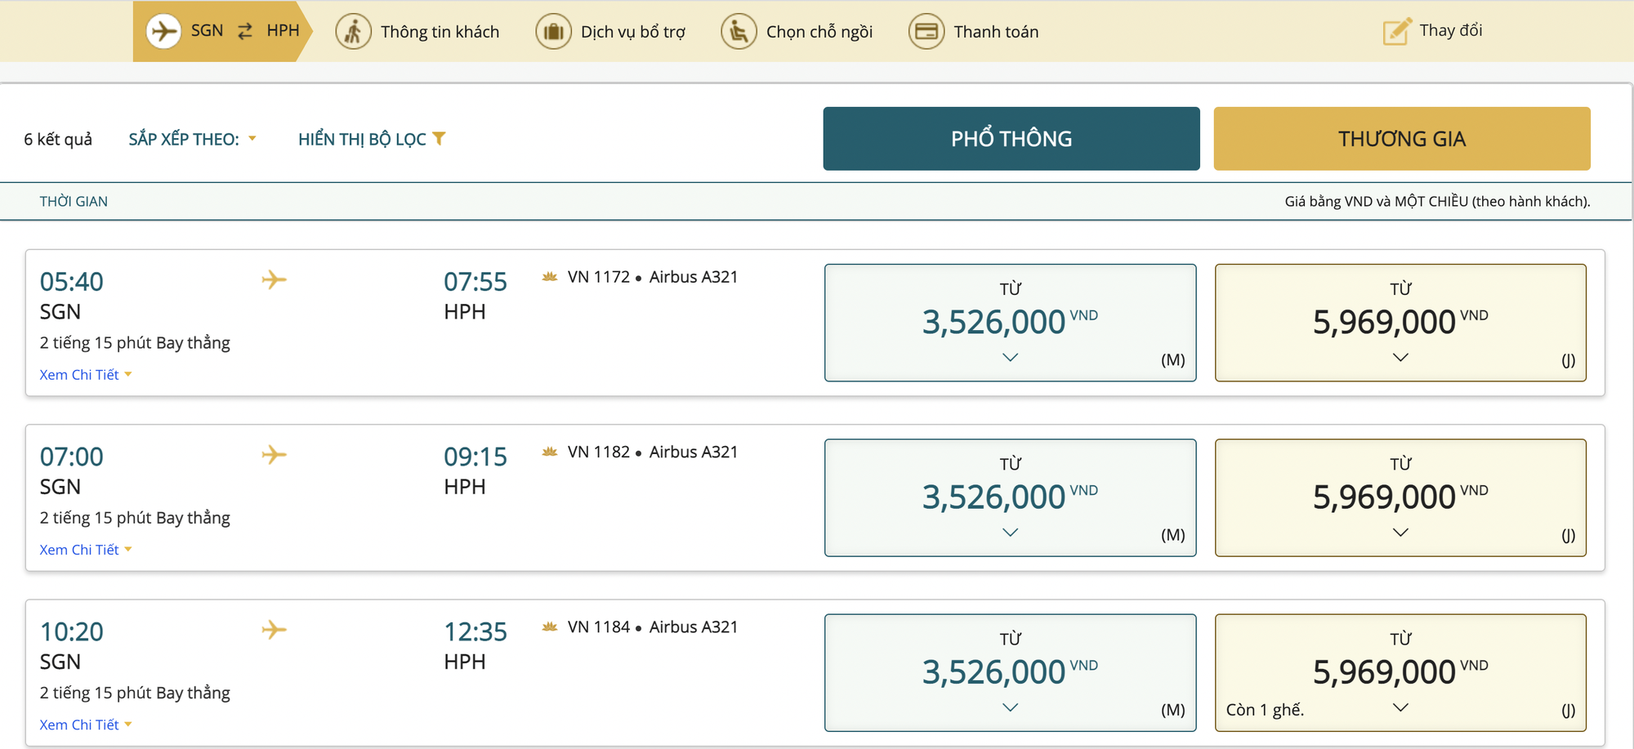Expand Xem Chi Tiết for the 05:40 flight

[x=85, y=375]
